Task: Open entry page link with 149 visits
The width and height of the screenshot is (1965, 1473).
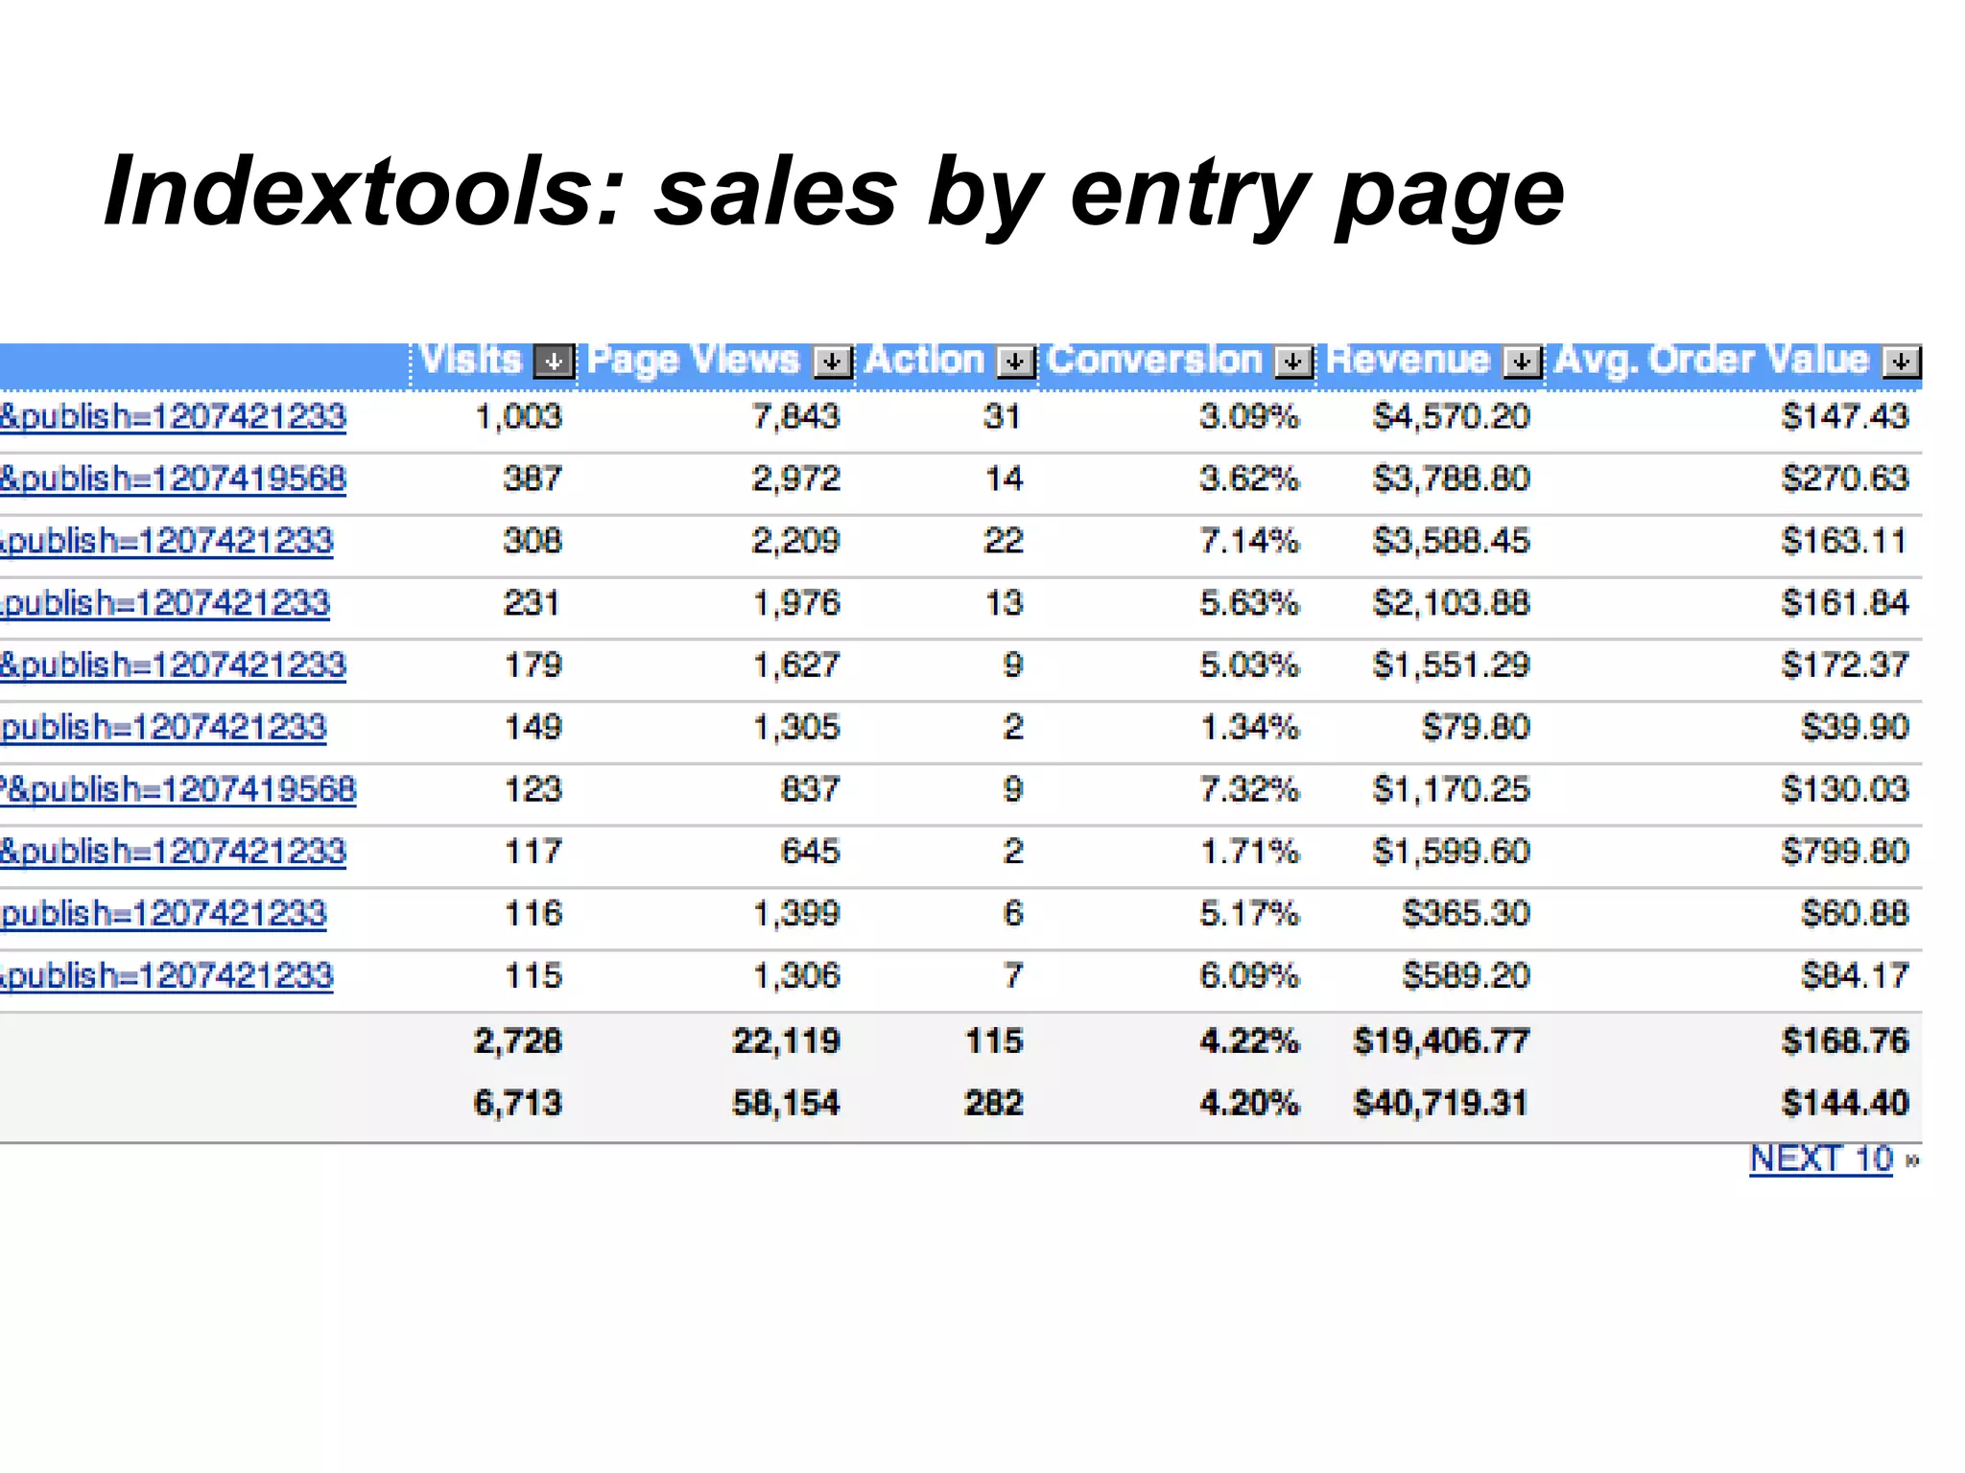Action: click(x=163, y=728)
